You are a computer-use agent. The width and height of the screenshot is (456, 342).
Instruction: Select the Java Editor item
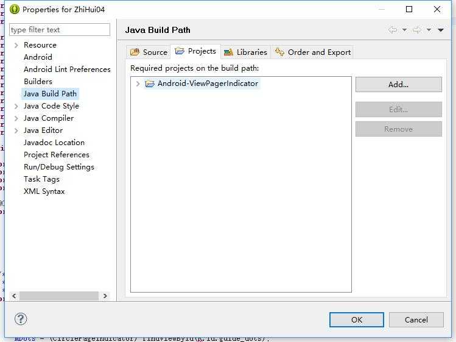click(43, 130)
